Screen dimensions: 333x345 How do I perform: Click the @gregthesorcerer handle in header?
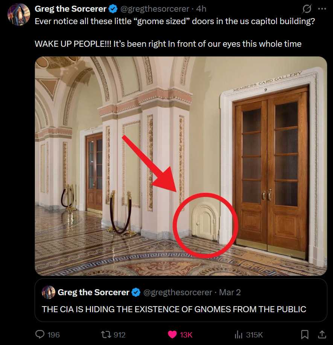click(x=155, y=9)
